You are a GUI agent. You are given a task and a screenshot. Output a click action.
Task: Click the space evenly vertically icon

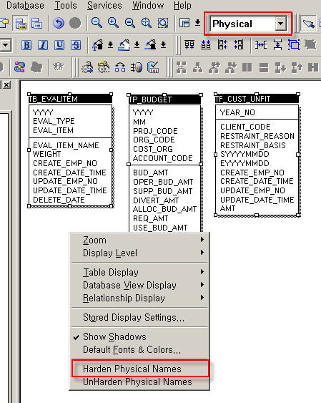277,45
